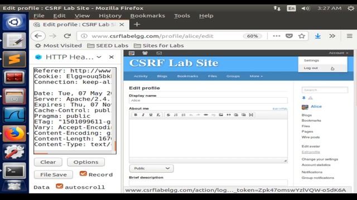Close the HTTP Header Live sidebar
Viewport: 357px width, 200px height.
pos(112,57)
